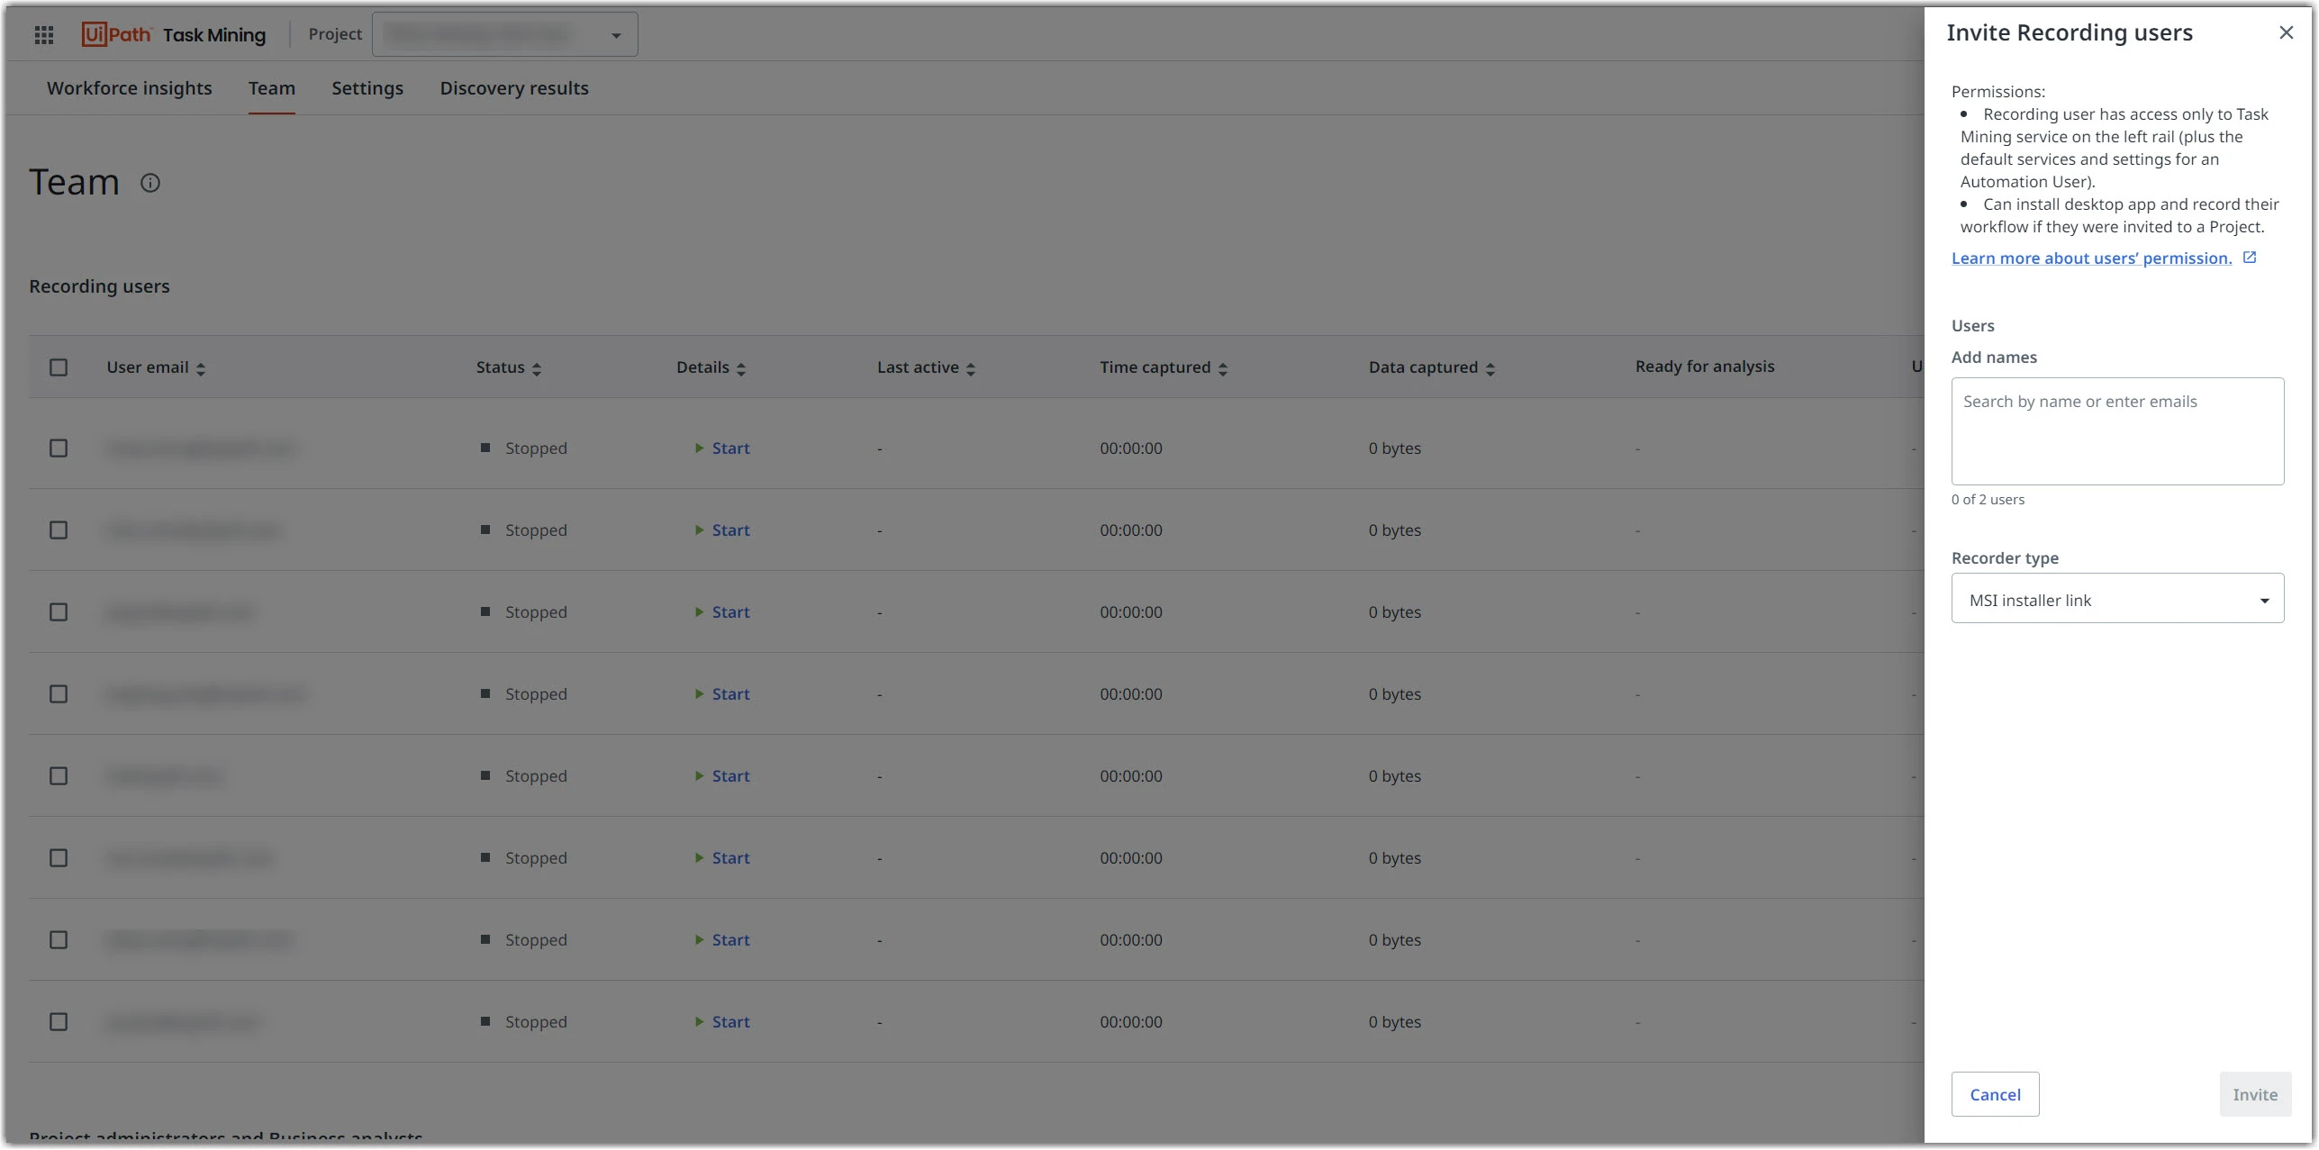
Task: Check the first recording user row checkbox
Action: [59, 448]
